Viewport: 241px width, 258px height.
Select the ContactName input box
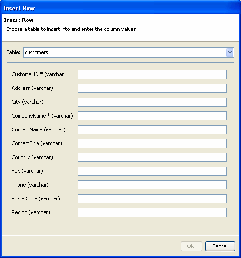click(152, 129)
